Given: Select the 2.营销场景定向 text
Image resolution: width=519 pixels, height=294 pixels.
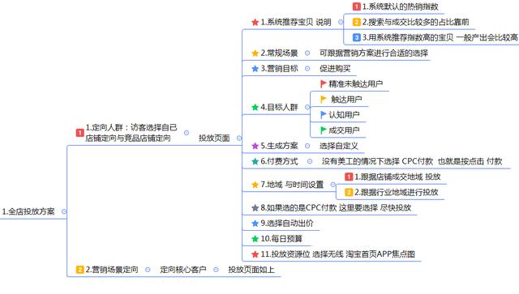Looking at the screenshot, I should [112, 270].
